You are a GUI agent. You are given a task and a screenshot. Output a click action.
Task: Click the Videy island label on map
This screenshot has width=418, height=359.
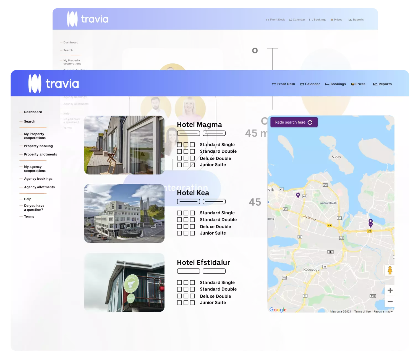coord(336,157)
